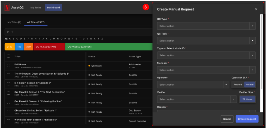Filter by QC PASSED (228496) segment

[x=108, y=47]
